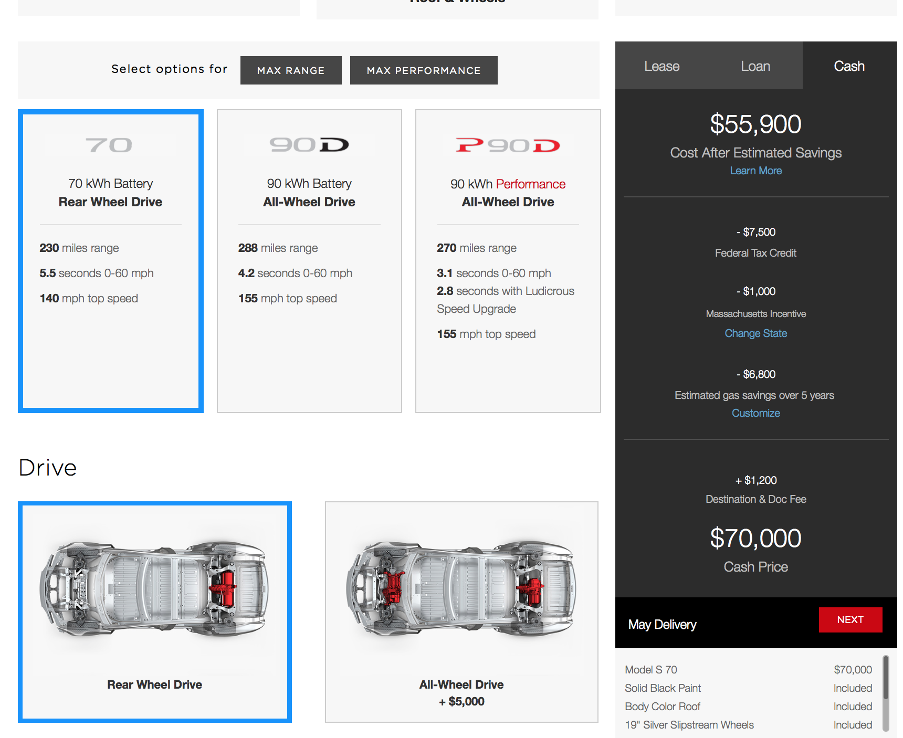Image resolution: width=903 pixels, height=738 pixels.
Task: Click the Solid Black Paint row
Action: (749, 688)
